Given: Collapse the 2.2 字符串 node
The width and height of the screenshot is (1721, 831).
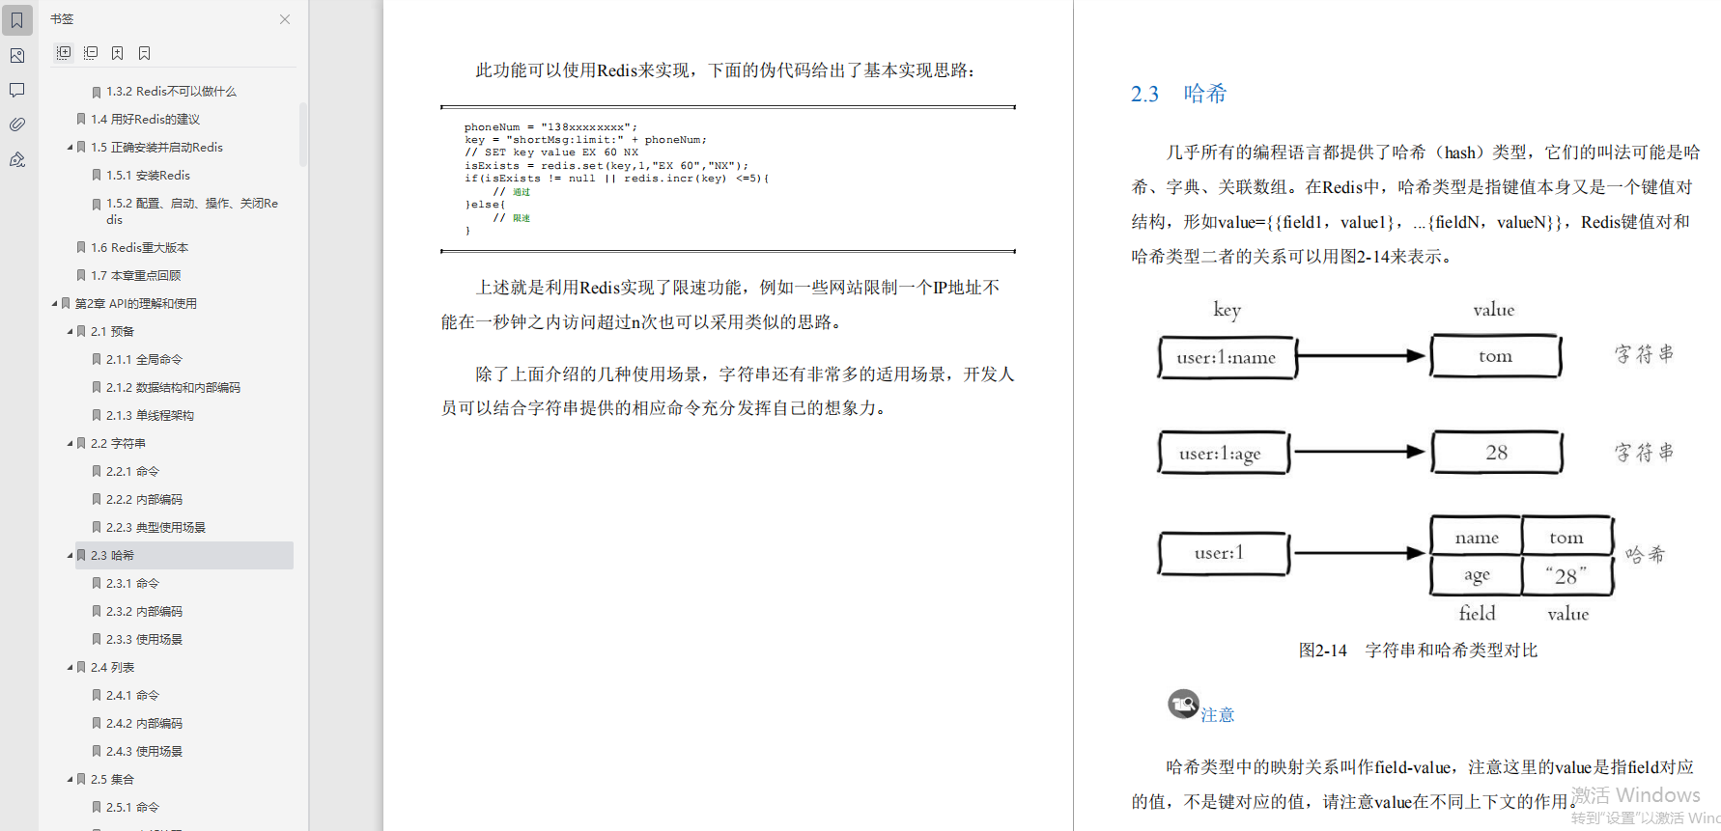Looking at the screenshot, I should click(70, 444).
